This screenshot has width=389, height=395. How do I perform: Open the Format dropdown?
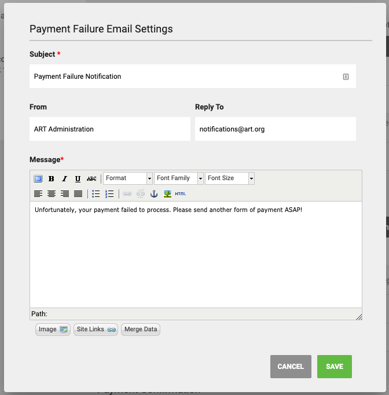click(x=128, y=178)
